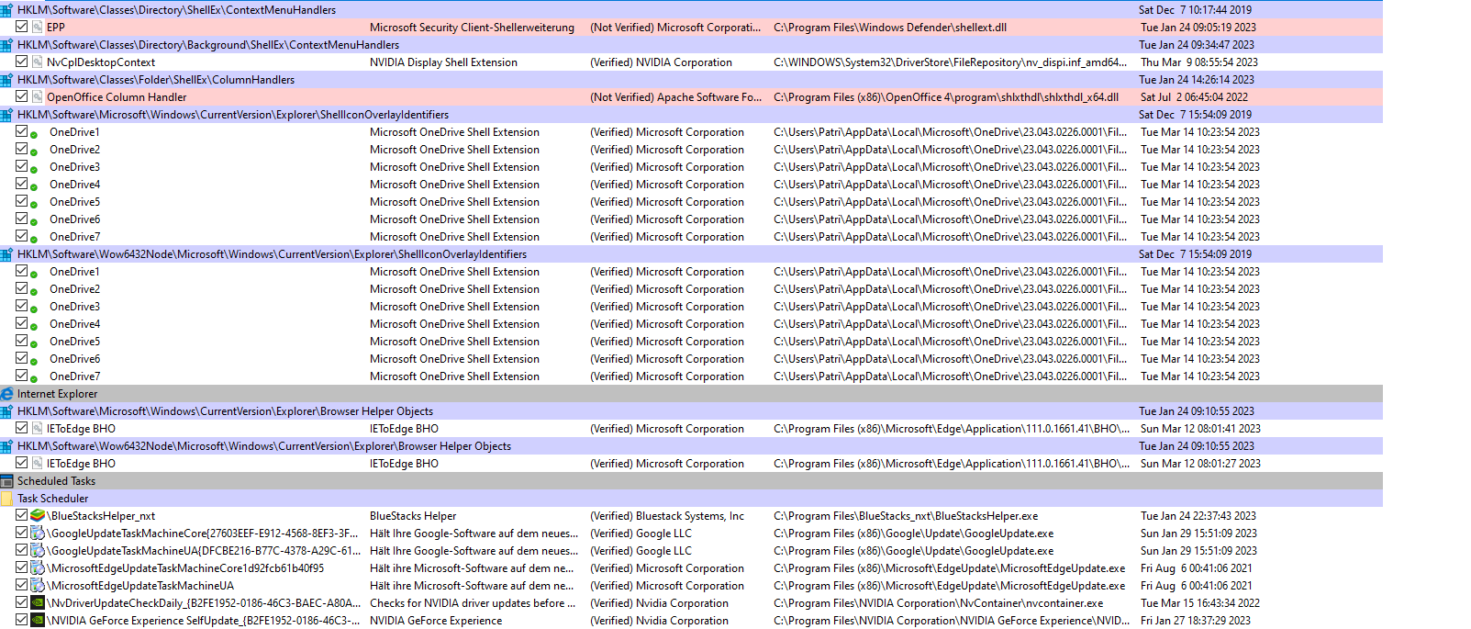Click green dot icon of Wow6432Node OneDrive6

click(x=34, y=362)
